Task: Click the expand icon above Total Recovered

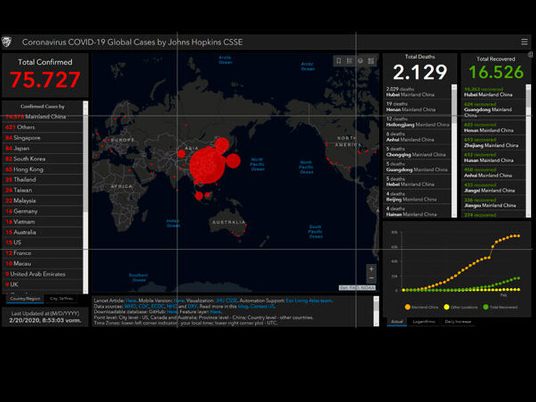Action: pyautogui.click(x=530, y=54)
